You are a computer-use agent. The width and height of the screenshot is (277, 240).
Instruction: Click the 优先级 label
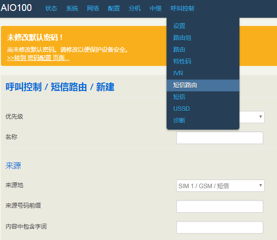[15, 116]
